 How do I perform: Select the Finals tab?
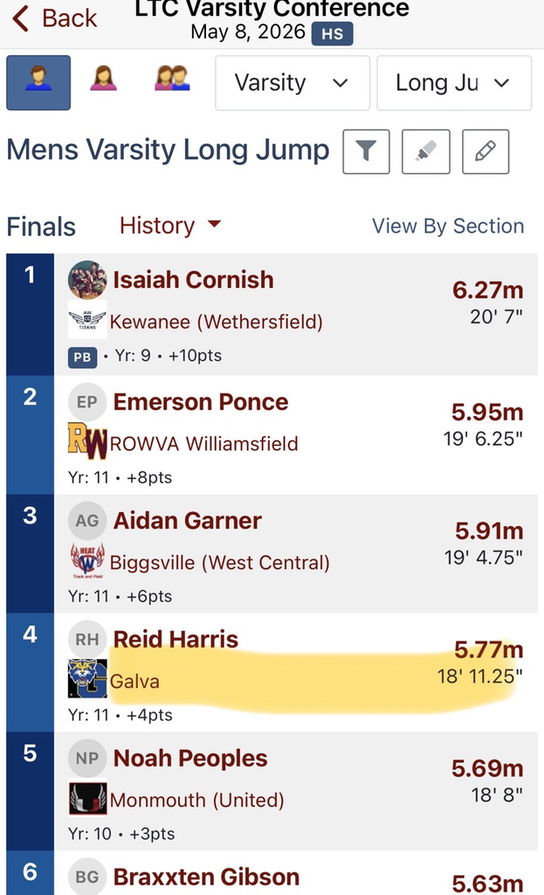click(41, 226)
